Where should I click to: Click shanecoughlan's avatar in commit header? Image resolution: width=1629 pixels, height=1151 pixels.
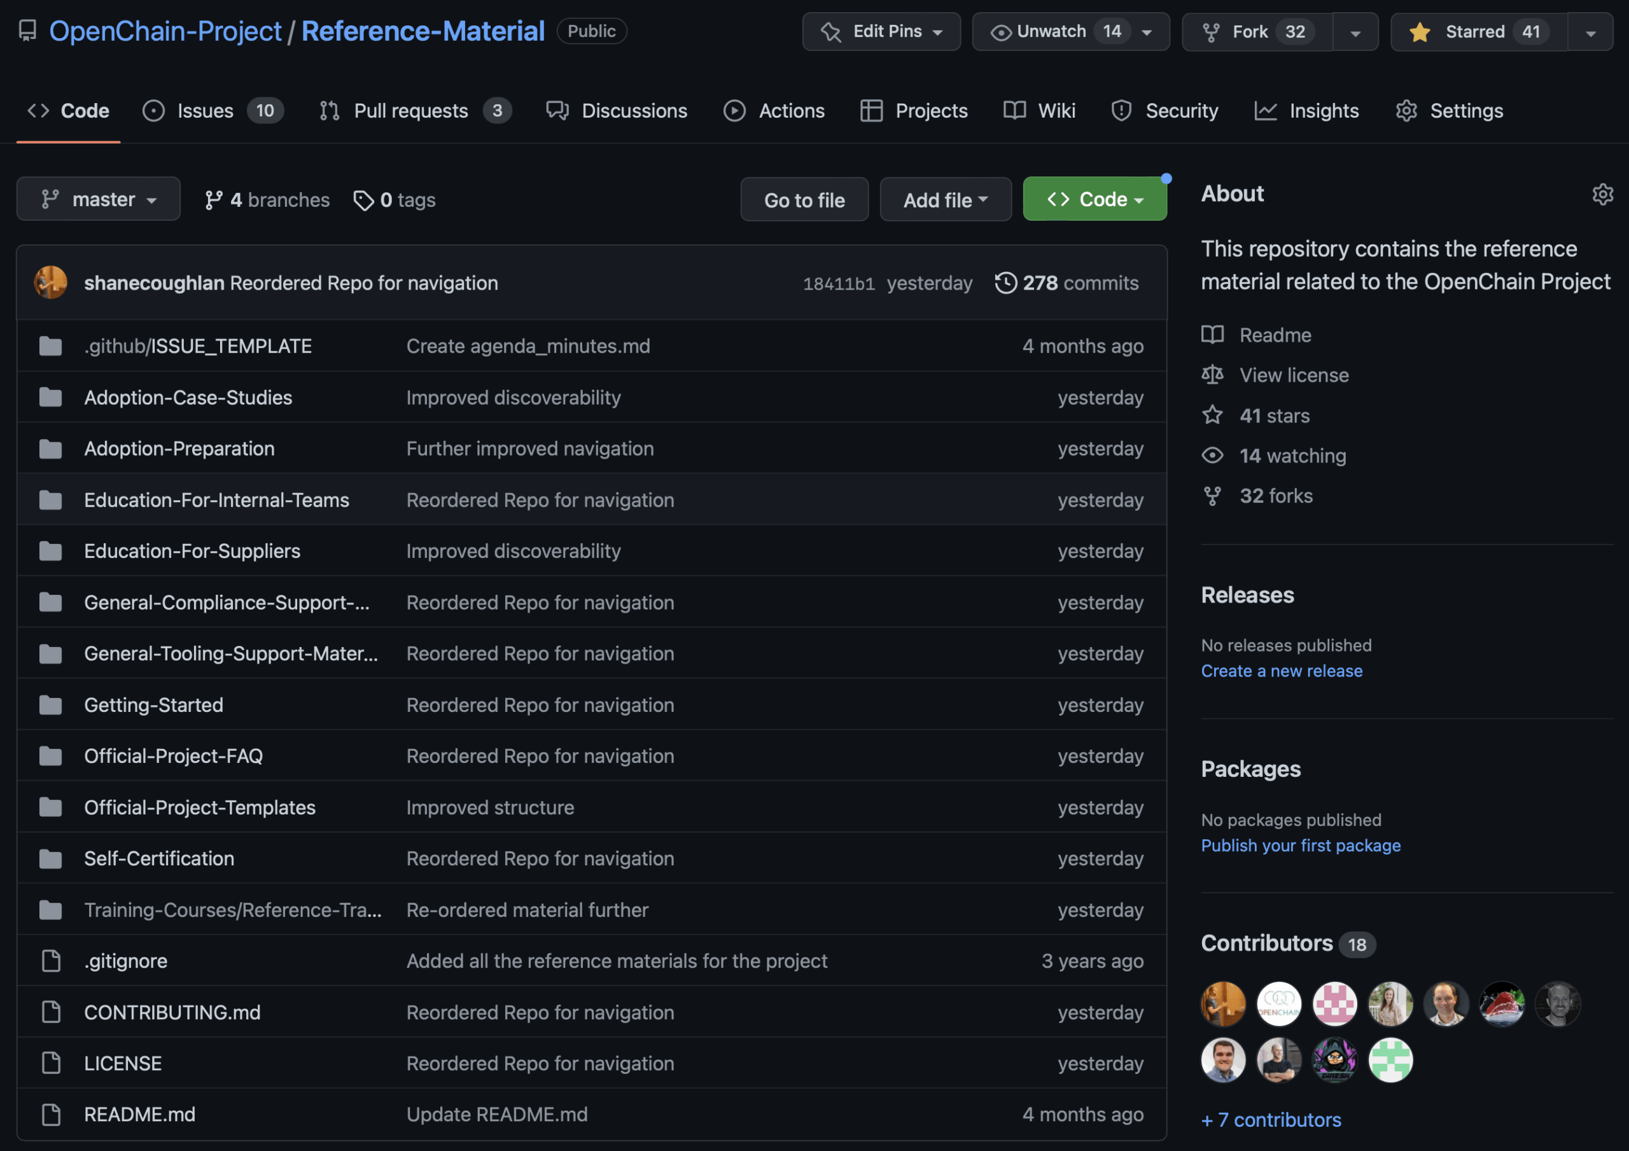coord(50,283)
